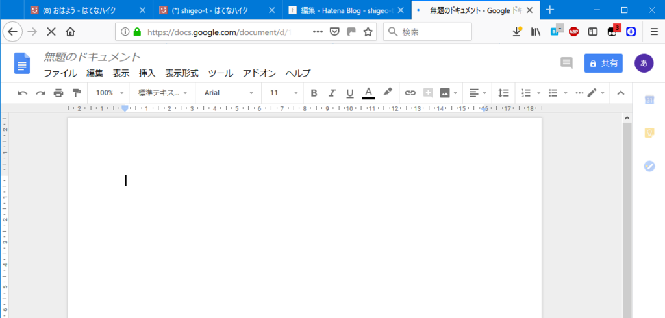665x318 pixels.
Task: Open line spacing options
Action: click(x=503, y=93)
